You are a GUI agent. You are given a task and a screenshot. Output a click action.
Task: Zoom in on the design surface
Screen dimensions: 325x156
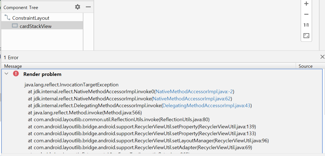306,4
